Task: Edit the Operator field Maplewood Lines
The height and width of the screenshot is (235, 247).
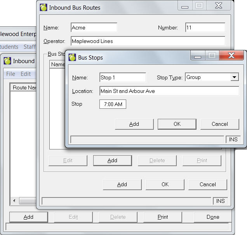Action: 148,41
